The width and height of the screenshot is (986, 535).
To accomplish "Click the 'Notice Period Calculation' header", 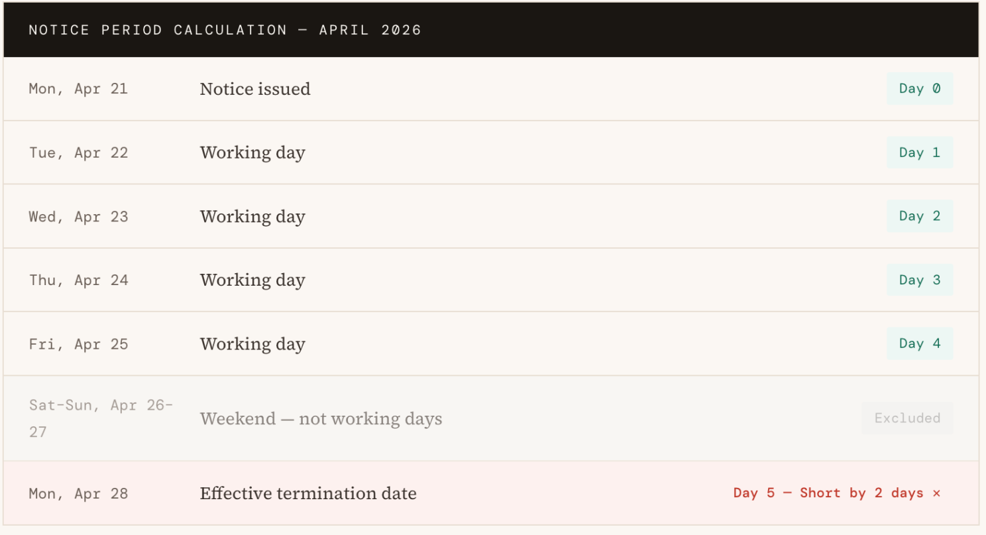I will [x=225, y=30].
